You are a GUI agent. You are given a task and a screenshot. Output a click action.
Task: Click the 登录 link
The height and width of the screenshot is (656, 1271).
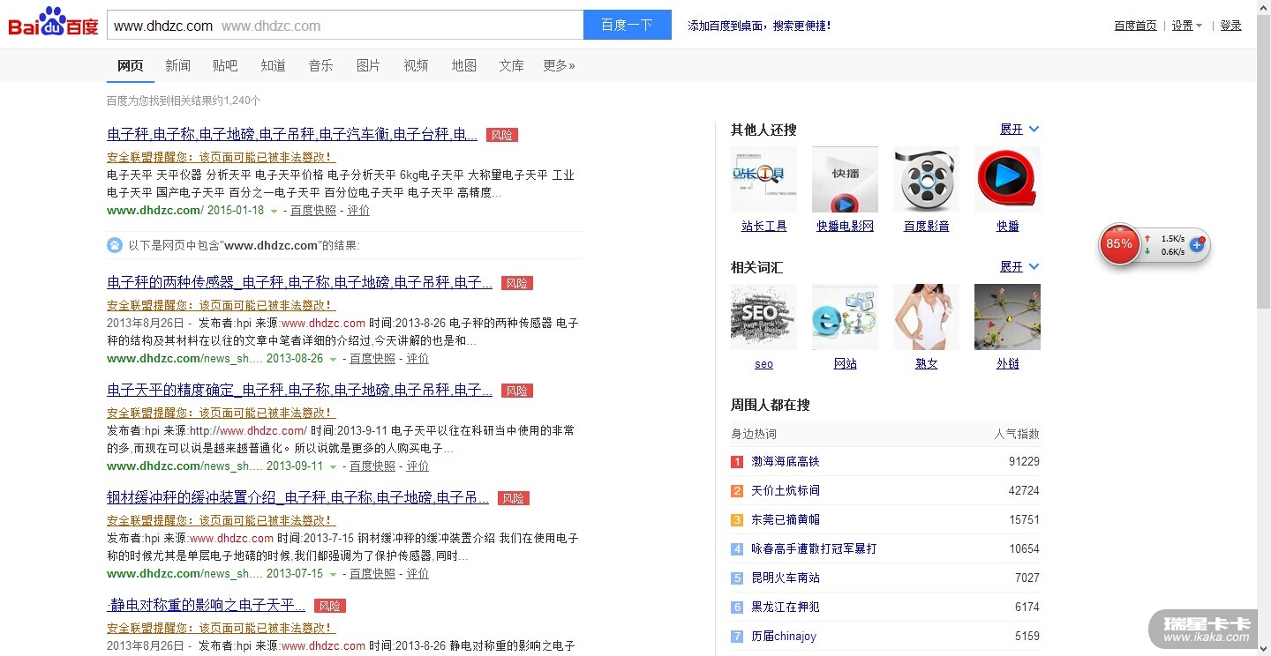click(1230, 26)
